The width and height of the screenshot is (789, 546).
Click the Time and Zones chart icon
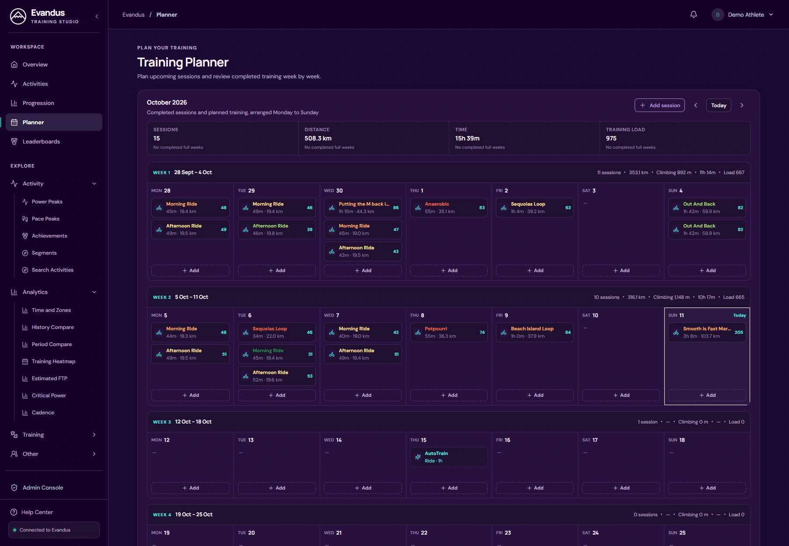(25, 310)
